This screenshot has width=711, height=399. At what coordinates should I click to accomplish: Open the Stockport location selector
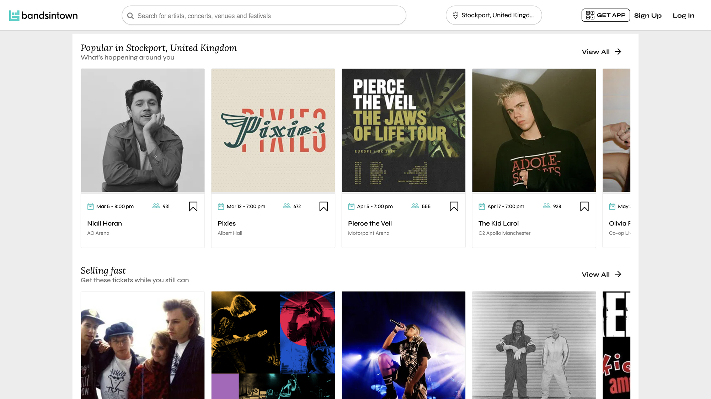coord(494,15)
